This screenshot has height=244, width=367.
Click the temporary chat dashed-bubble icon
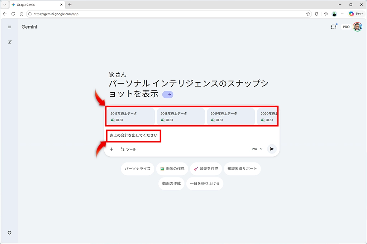[334, 26]
